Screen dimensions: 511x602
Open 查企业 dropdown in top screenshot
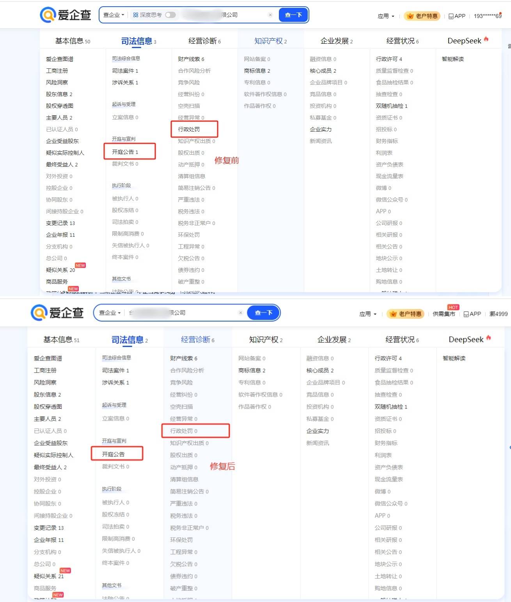[114, 15]
